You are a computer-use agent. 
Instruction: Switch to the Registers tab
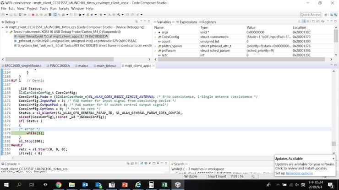208,22
